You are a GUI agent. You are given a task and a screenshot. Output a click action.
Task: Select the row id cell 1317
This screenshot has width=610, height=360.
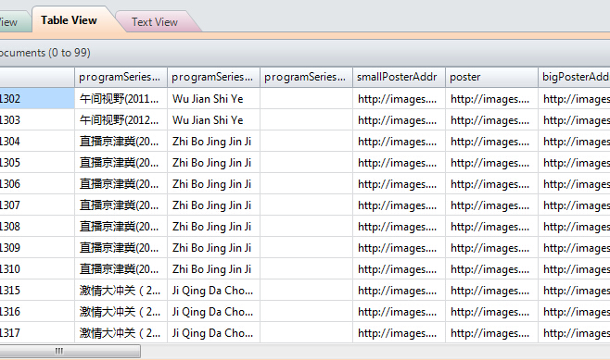pyautogui.click(x=37, y=333)
